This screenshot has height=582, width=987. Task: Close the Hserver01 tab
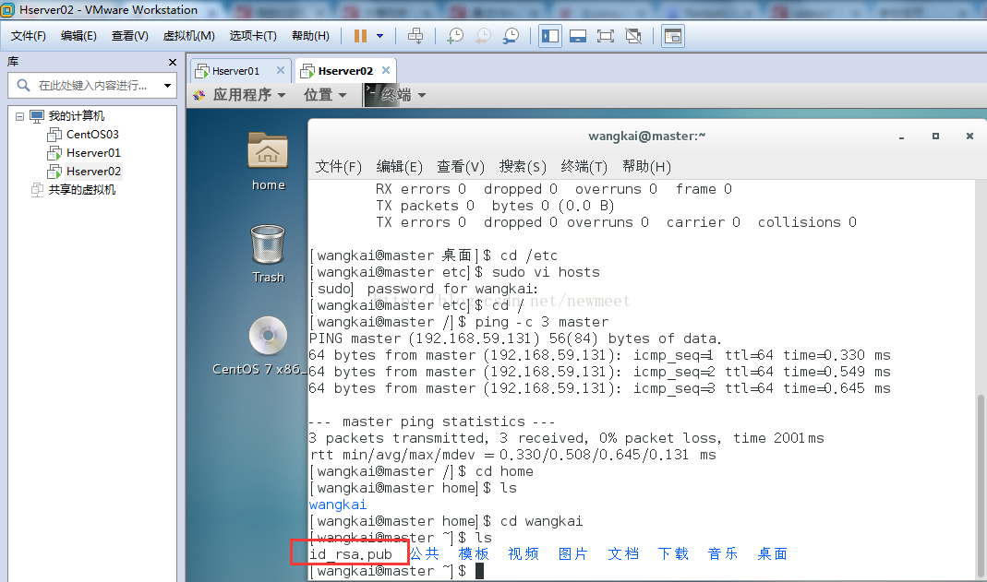point(281,70)
